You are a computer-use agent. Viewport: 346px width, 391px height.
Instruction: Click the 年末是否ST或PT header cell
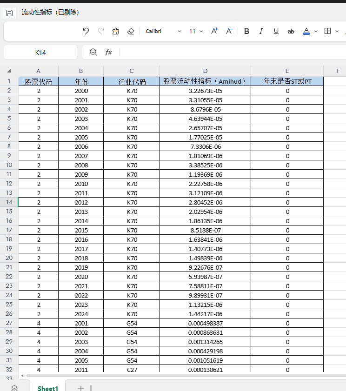point(287,81)
